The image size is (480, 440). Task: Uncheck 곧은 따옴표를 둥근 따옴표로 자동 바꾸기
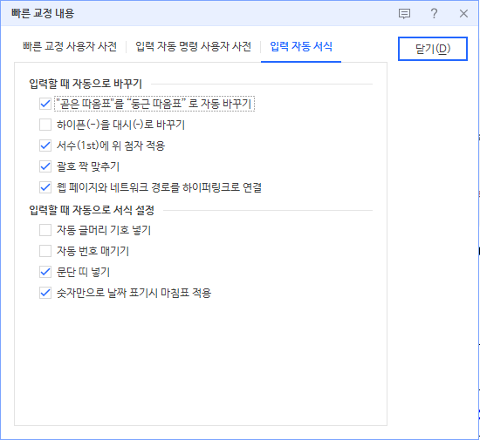tap(45, 104)
